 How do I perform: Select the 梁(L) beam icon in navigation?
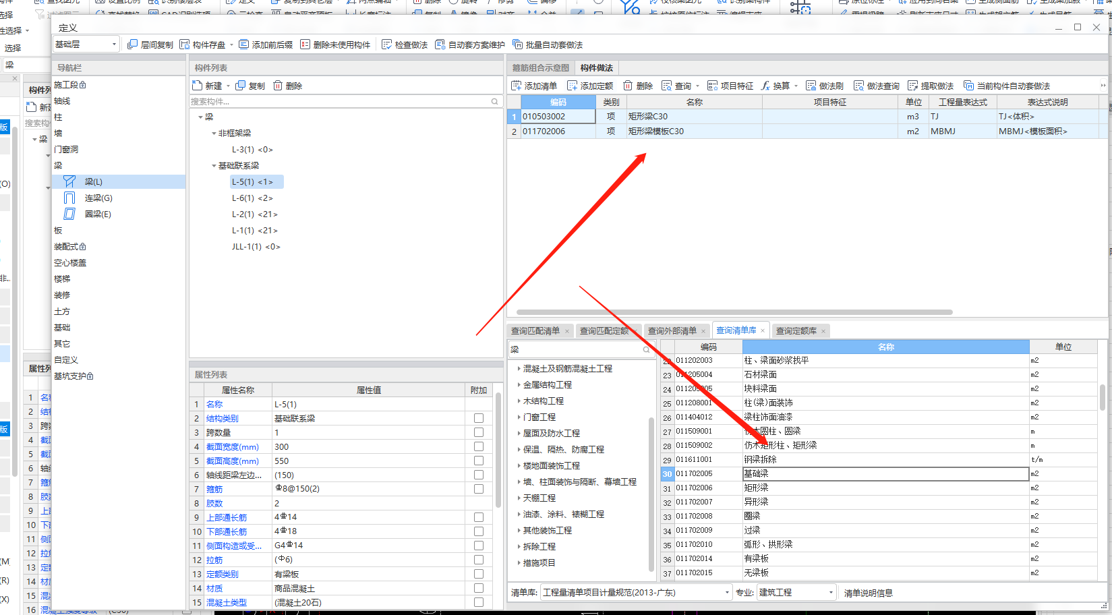point(69,181)
